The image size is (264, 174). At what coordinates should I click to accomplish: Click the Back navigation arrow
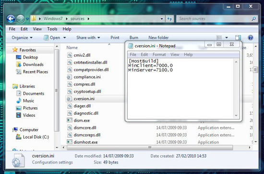(11, 19)
